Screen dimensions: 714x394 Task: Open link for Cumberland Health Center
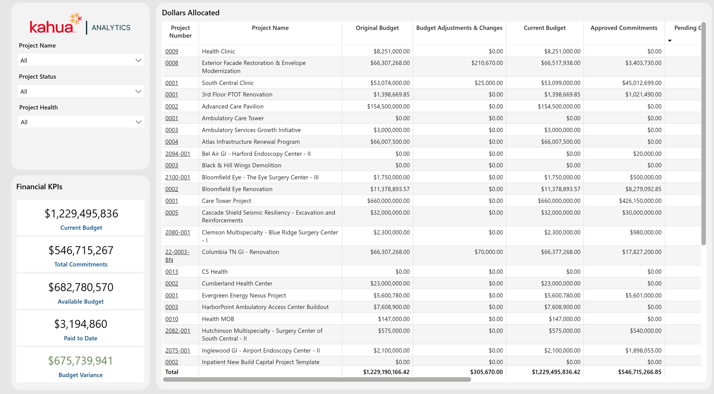tap(172, 284)
